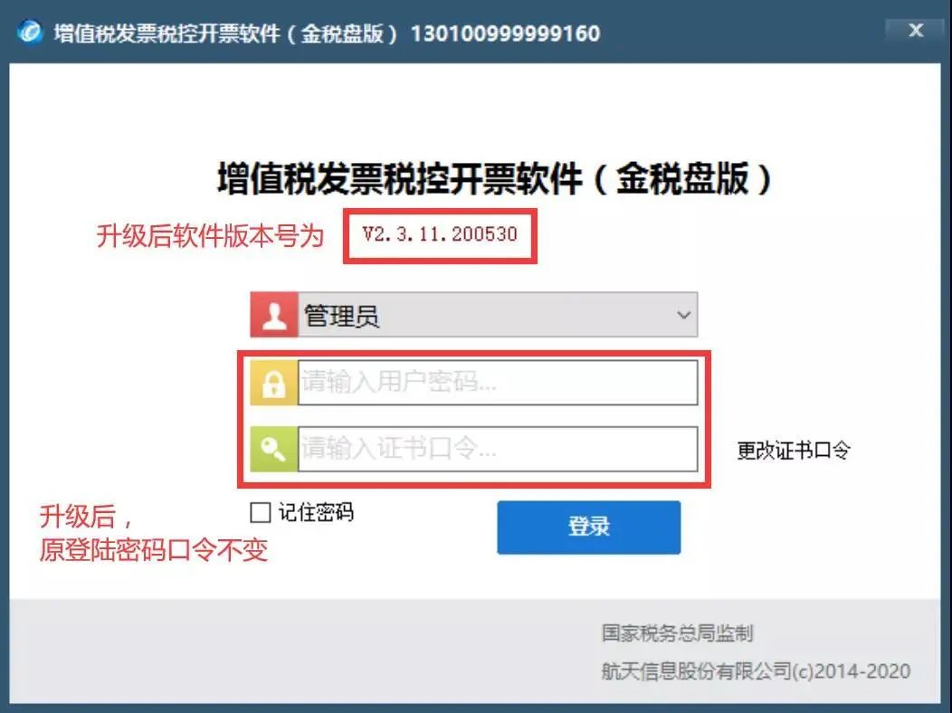Click the 国家税务总局监制 footer text
Viewport: 952px width, 713px height.
(x=677, y=632)
